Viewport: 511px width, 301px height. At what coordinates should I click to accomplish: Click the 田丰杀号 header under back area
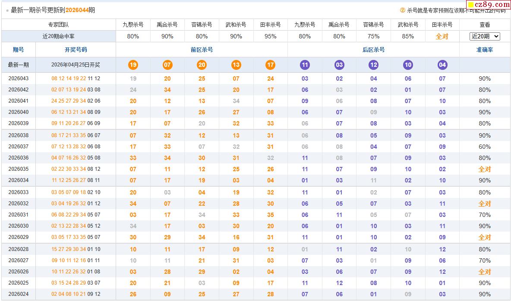(442, 25)
